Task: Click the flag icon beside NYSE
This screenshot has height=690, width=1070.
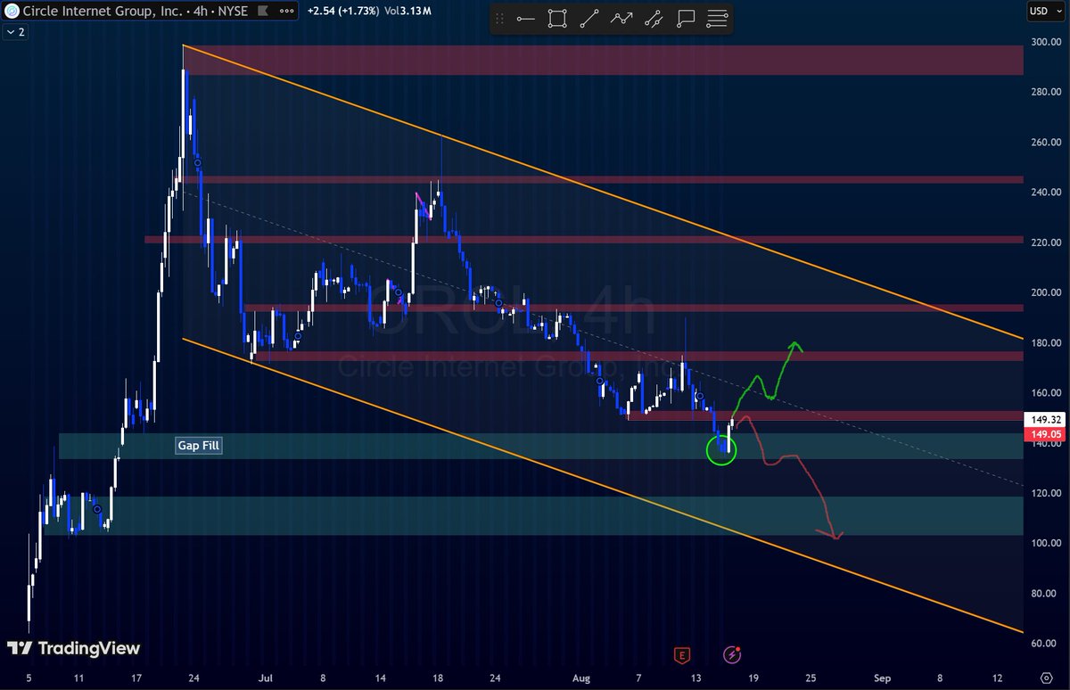Action: pos(265,12)
